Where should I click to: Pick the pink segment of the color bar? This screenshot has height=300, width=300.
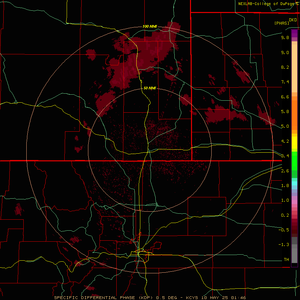[x=294, y=202]
